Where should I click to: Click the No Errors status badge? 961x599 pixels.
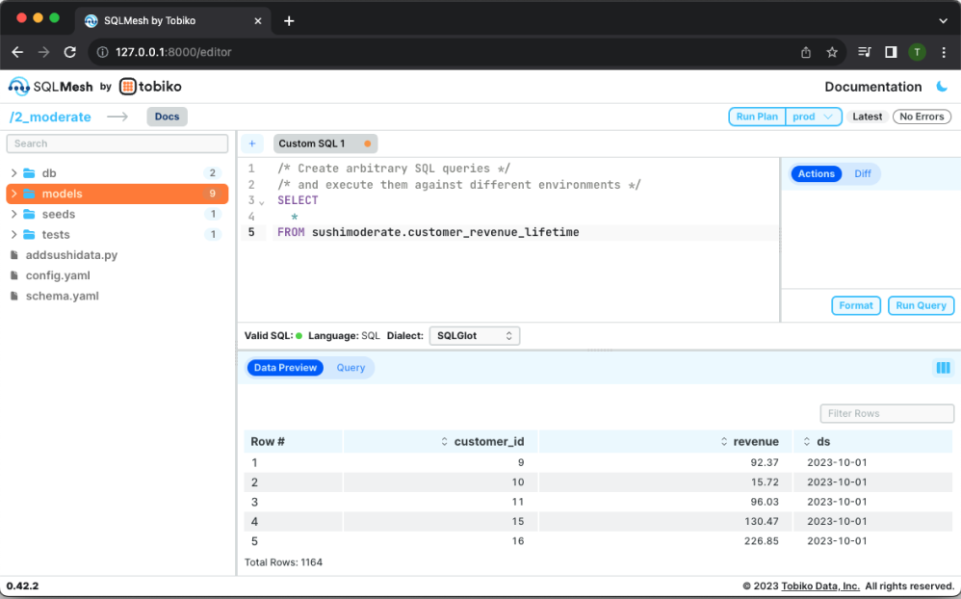coord(922,117)
